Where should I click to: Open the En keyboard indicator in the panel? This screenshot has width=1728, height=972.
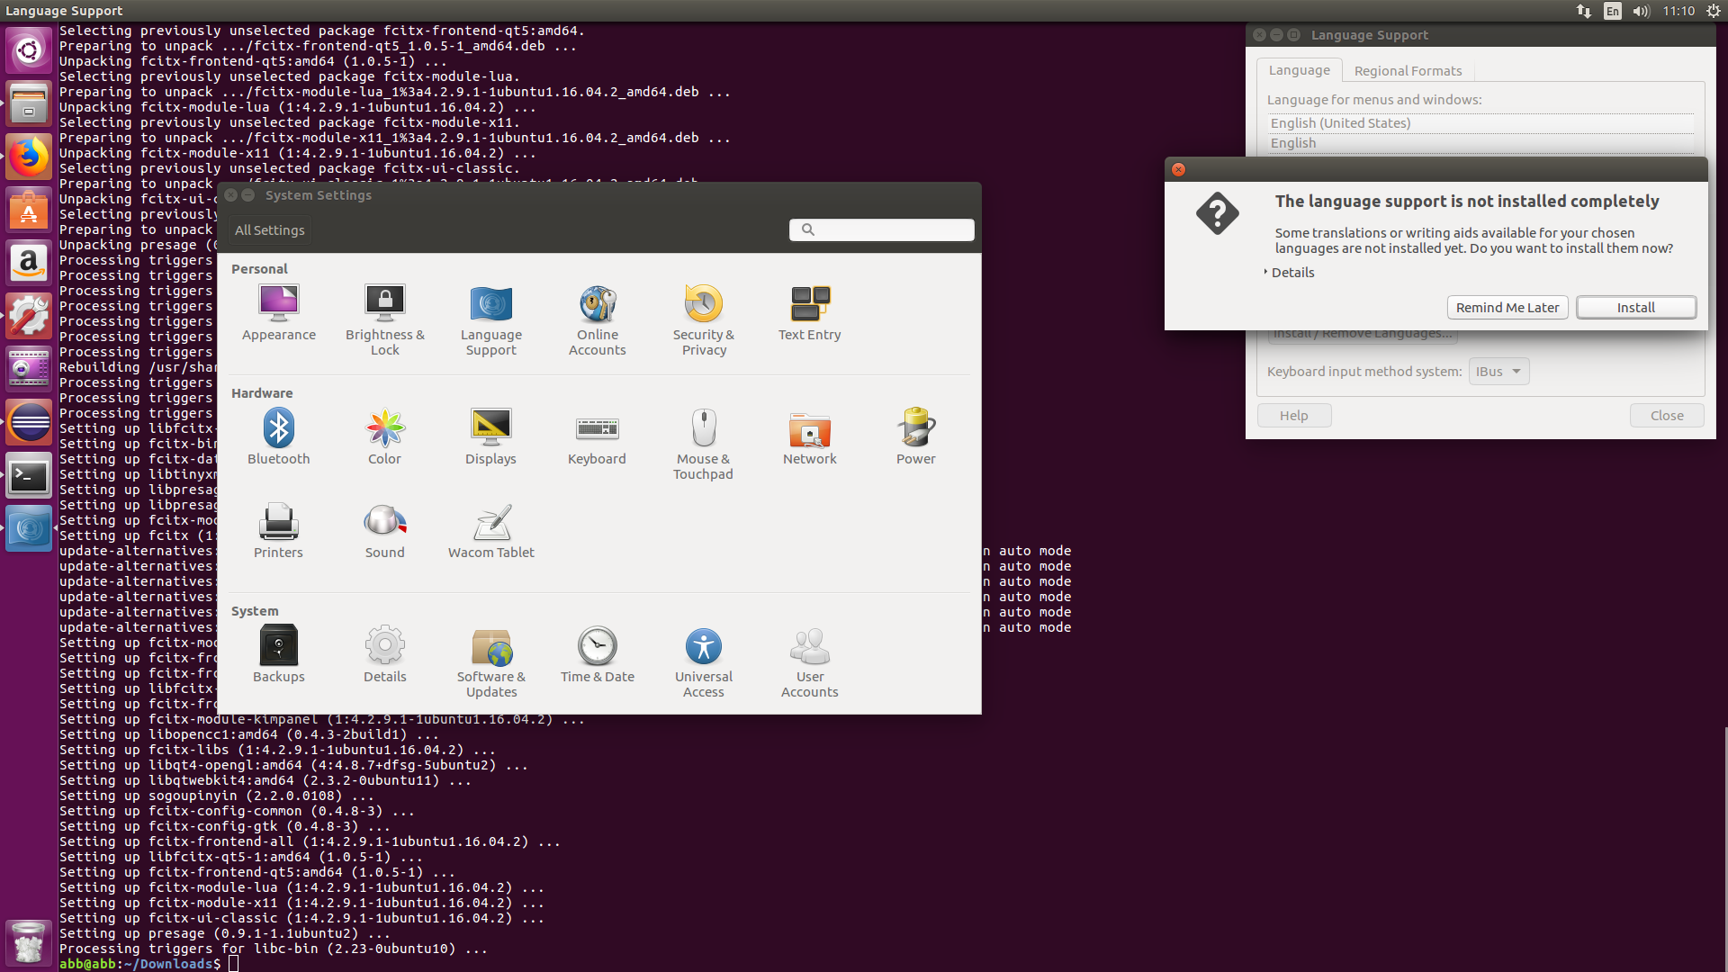pyautogui.click(x=1611, y=11)
